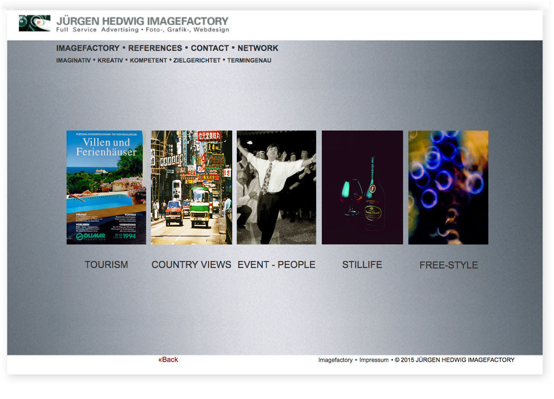Click the STILLIFE category label
Image resolution: width=554 pixels, height=399 pixels.
click(362, 265)
